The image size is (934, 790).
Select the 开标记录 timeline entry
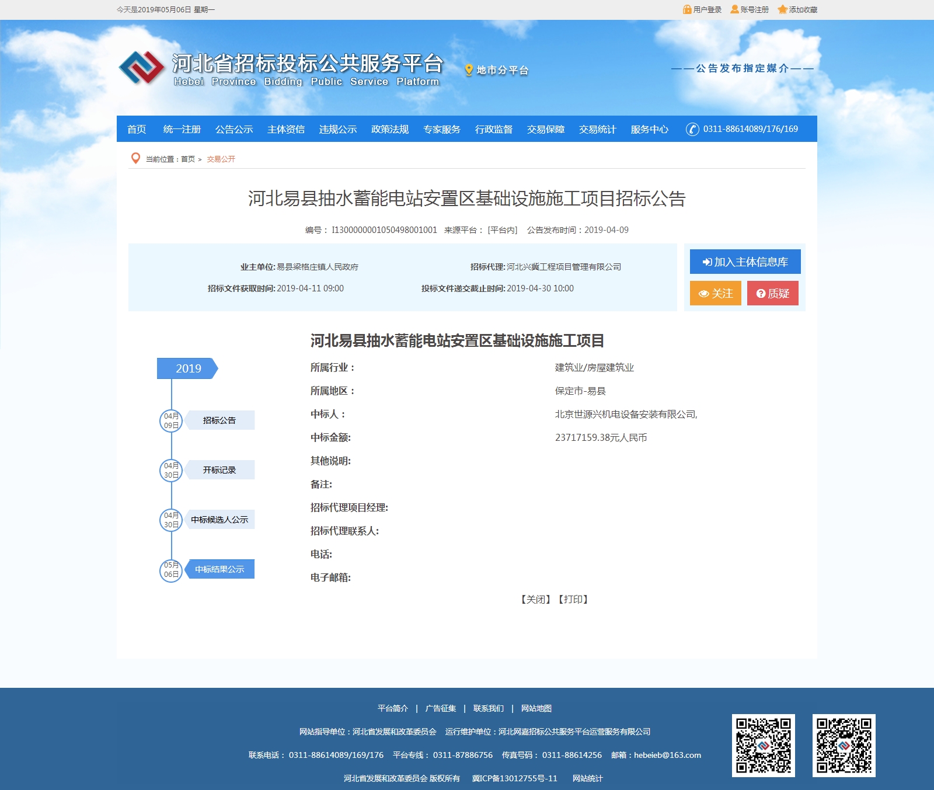pos(219,470)
